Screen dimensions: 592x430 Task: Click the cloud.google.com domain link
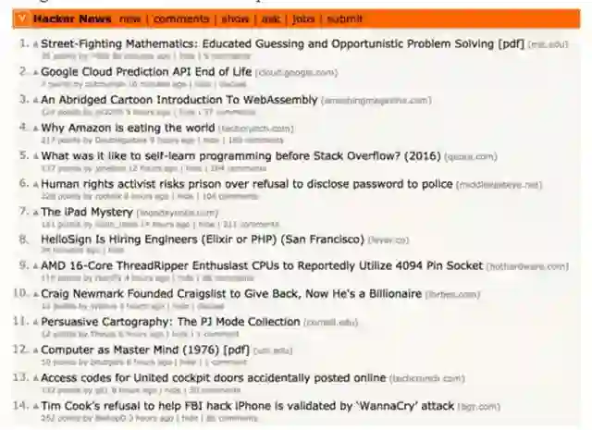(x=296, y=73)
